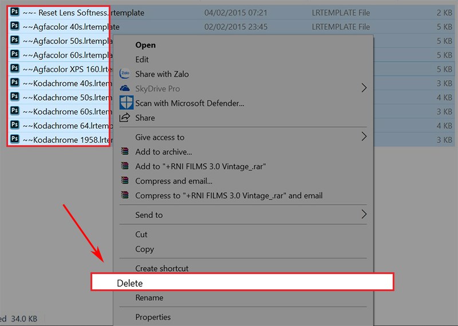Choose Edit from the context menu
Viewport: 458px width, 326px height.
(x=142, y=59)
